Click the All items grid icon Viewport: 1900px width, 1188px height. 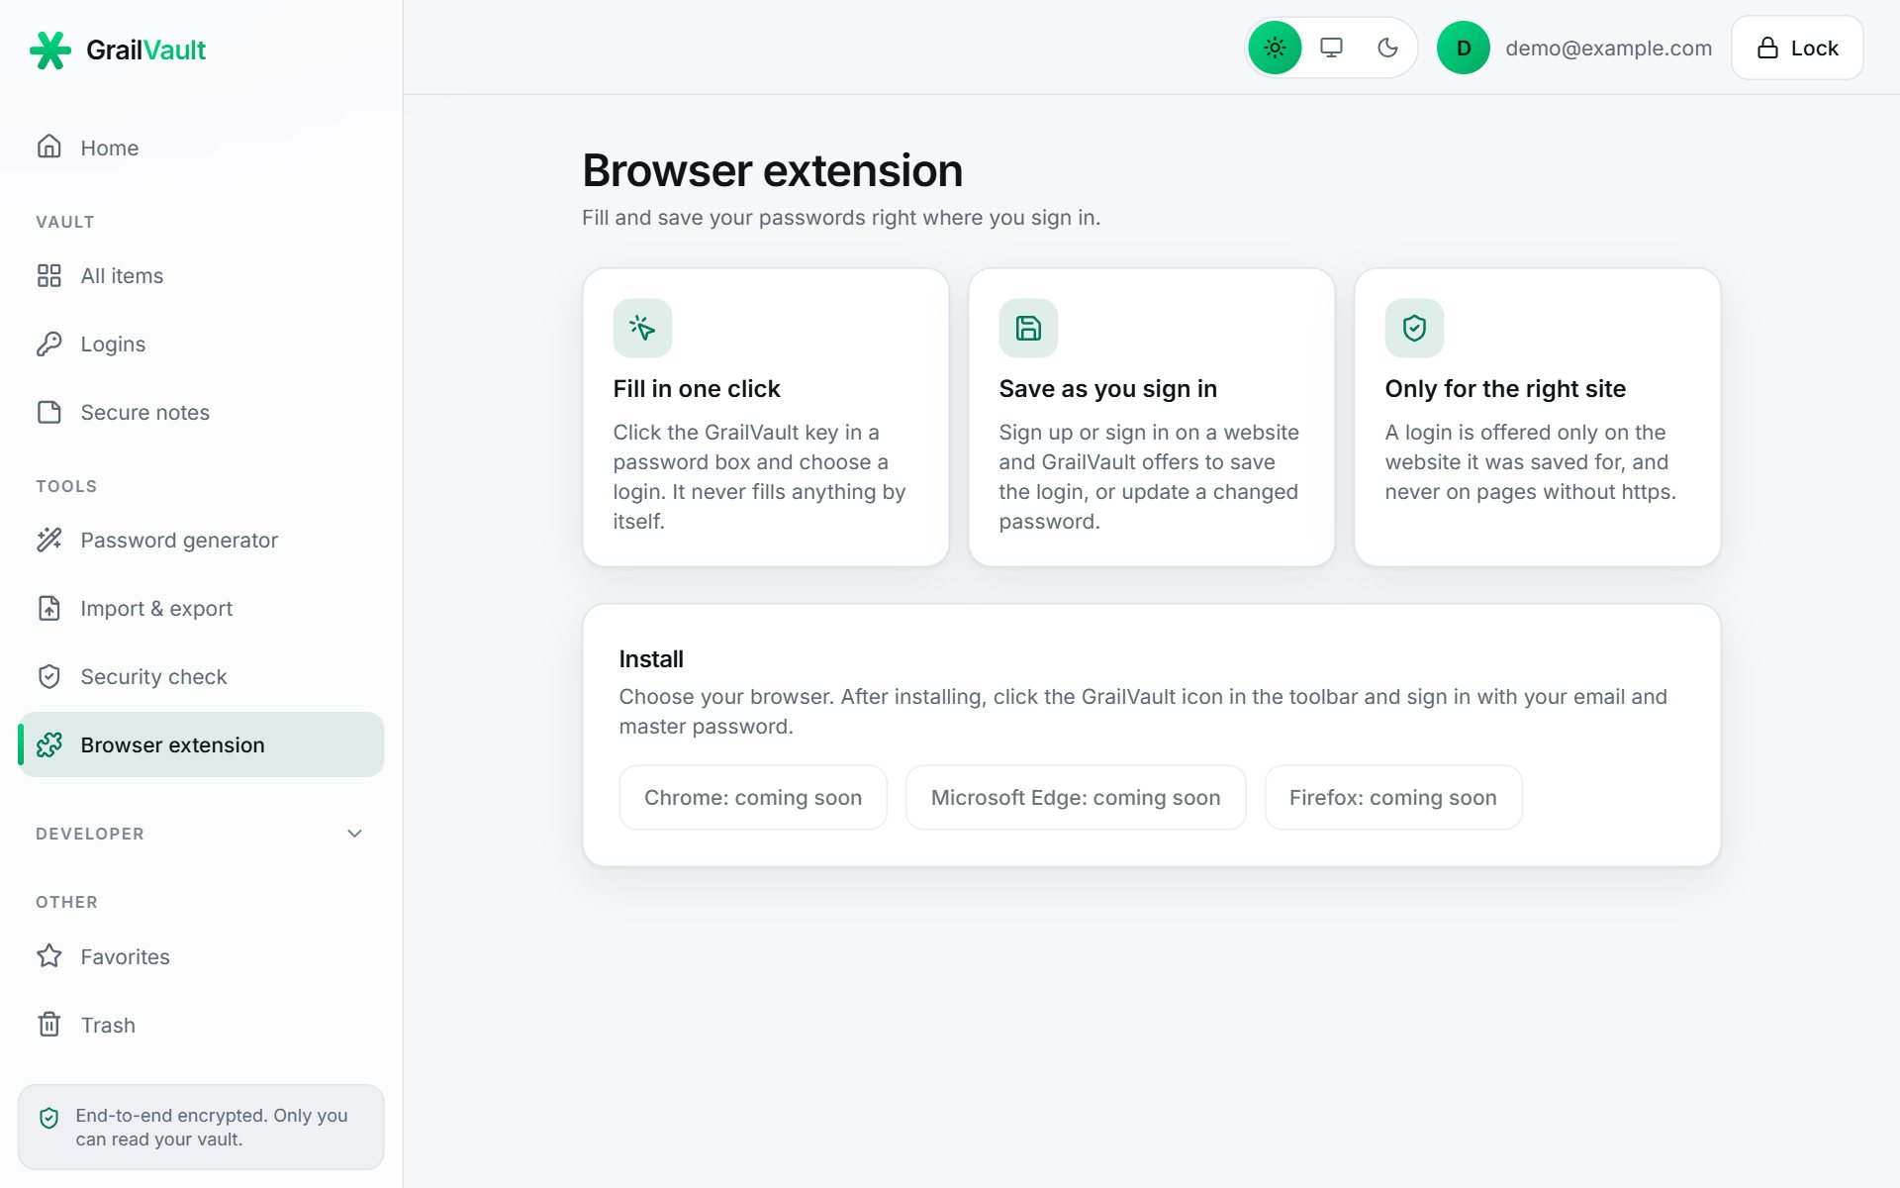(x=49, y=275)
